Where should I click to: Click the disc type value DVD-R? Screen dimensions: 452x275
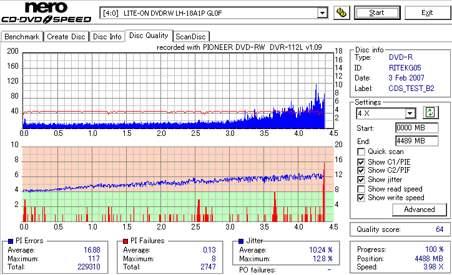[x=401, y=57]
